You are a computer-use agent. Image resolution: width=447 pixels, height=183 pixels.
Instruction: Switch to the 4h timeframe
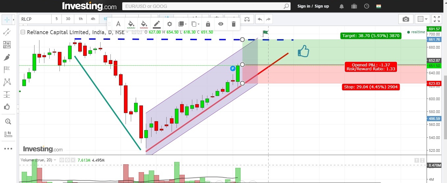pos(93,19)
